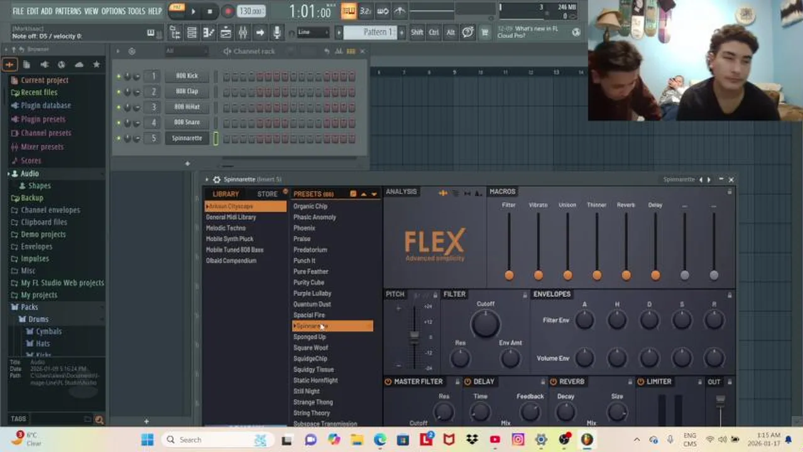The height and width of the screenshot is (452, 803).
Task: Open the TOOLS menu
Action: 136,11
